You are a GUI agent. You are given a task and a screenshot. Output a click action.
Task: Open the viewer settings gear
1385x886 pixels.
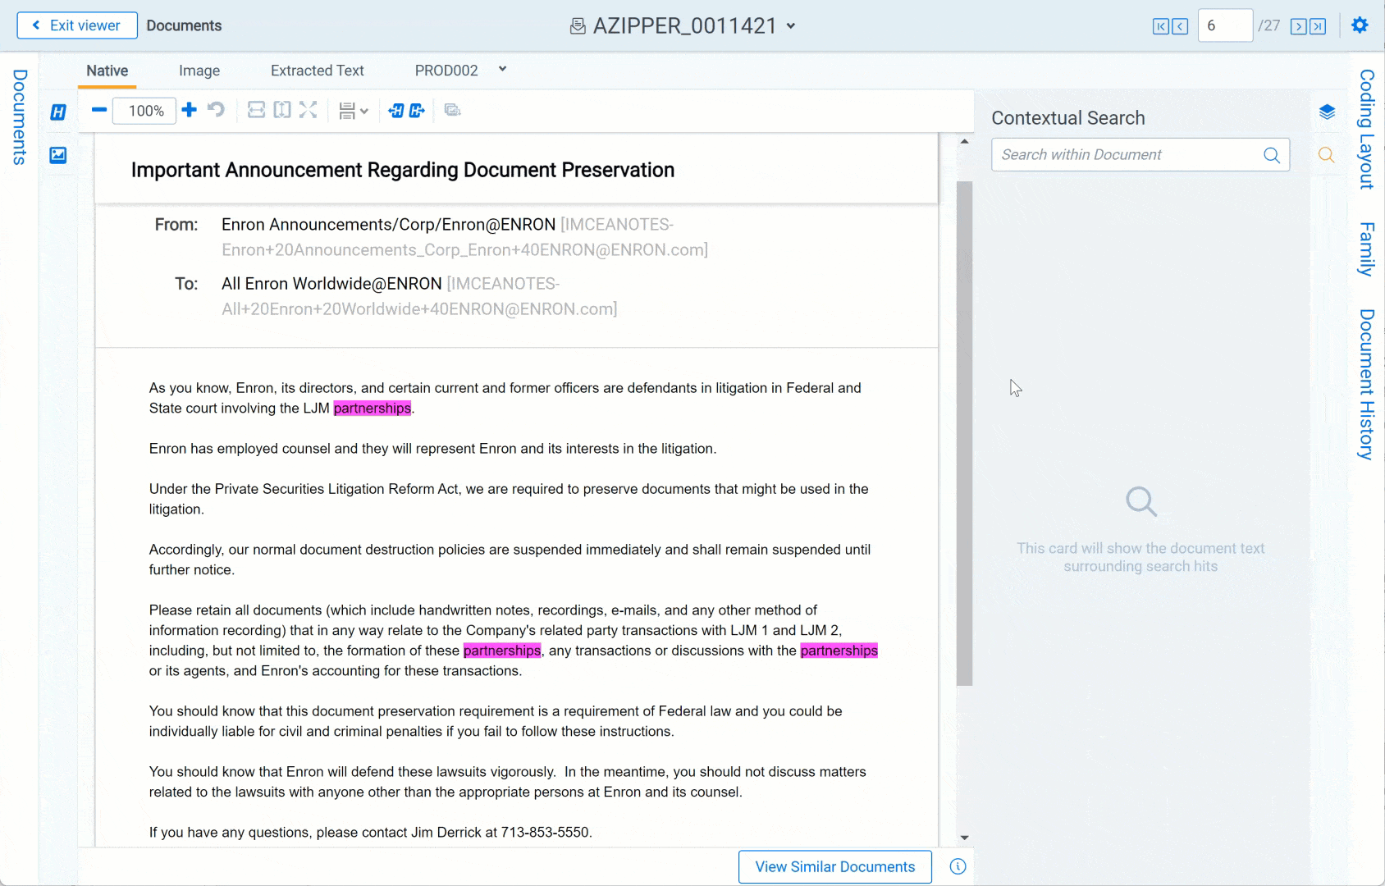pos(1360,25)
